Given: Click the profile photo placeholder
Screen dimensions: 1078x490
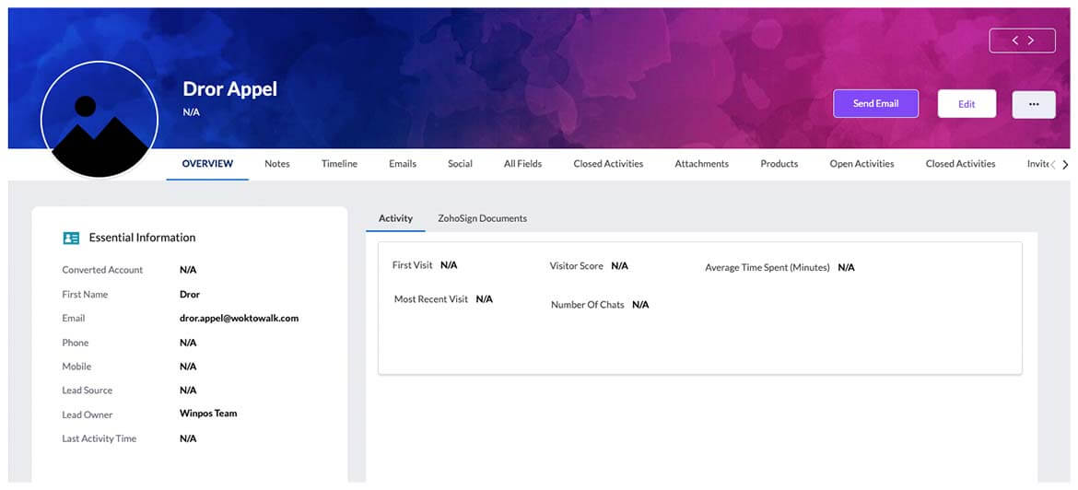Looking at the screenshot, I should (99, 120).
